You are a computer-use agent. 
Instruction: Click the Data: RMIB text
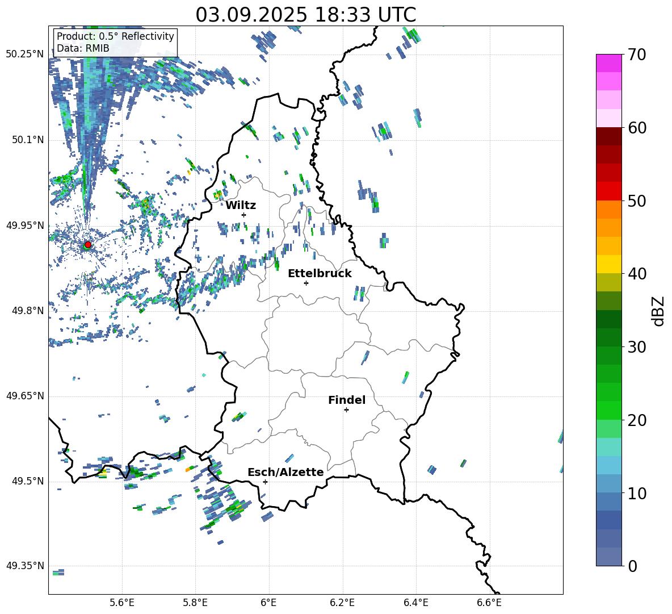click(83, 48)
